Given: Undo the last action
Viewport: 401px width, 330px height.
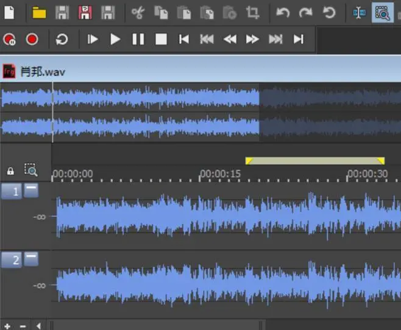Looking at the screenshot, I should [x=283, y=13].
